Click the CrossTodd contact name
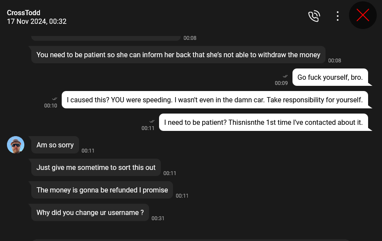This screenshot has width=382, height=241. point(23,13)
